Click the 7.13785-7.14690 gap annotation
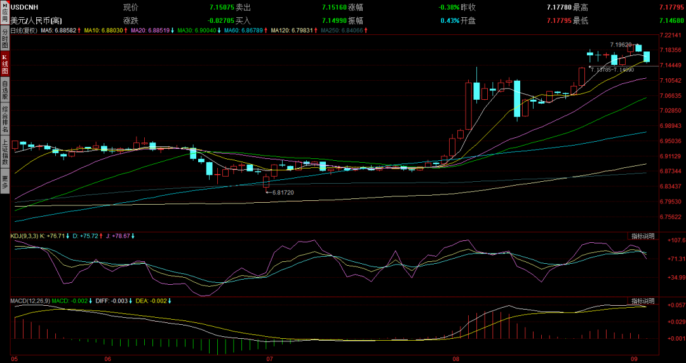The image size is (686, 363). click(612, 69)
